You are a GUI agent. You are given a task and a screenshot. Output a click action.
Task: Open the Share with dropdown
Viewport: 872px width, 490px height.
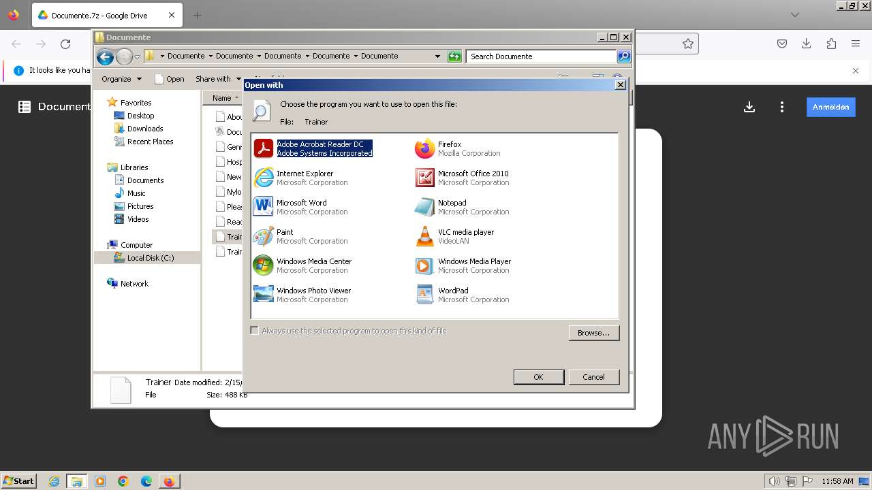218,79
